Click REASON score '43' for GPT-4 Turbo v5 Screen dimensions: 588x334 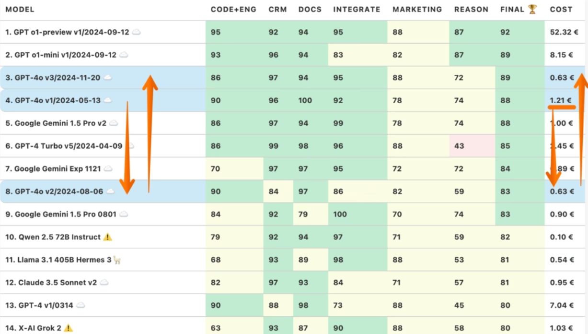pyautogui.click(x=459, y=146)
